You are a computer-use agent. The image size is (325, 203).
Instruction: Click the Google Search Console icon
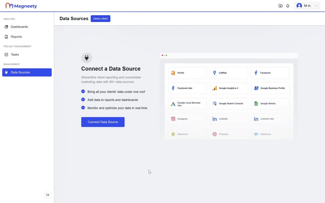(x=214, y=103)
